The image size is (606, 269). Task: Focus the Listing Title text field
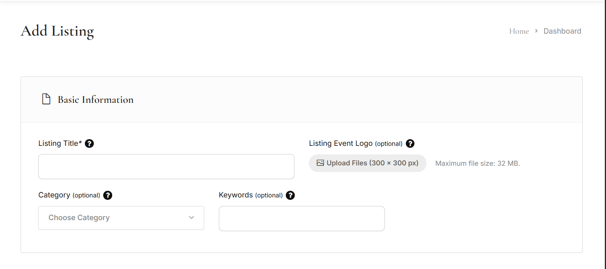point(166,167)
